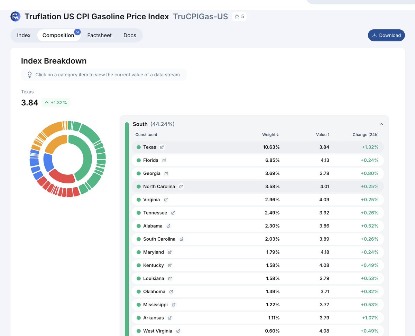
Task: Collapse the South region section
Action: (381, 124)
